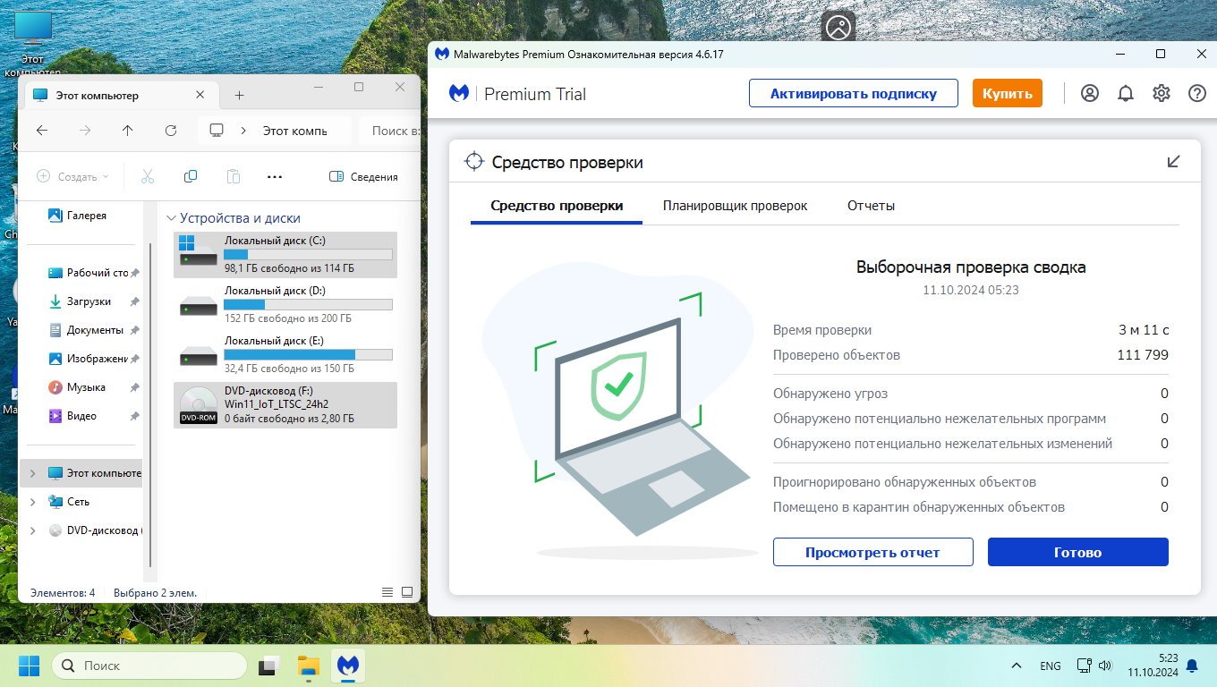Click the Paste icon in Explorer toolbar
The height and width of the screenshot is (687, 1217).
click(233, 176)
